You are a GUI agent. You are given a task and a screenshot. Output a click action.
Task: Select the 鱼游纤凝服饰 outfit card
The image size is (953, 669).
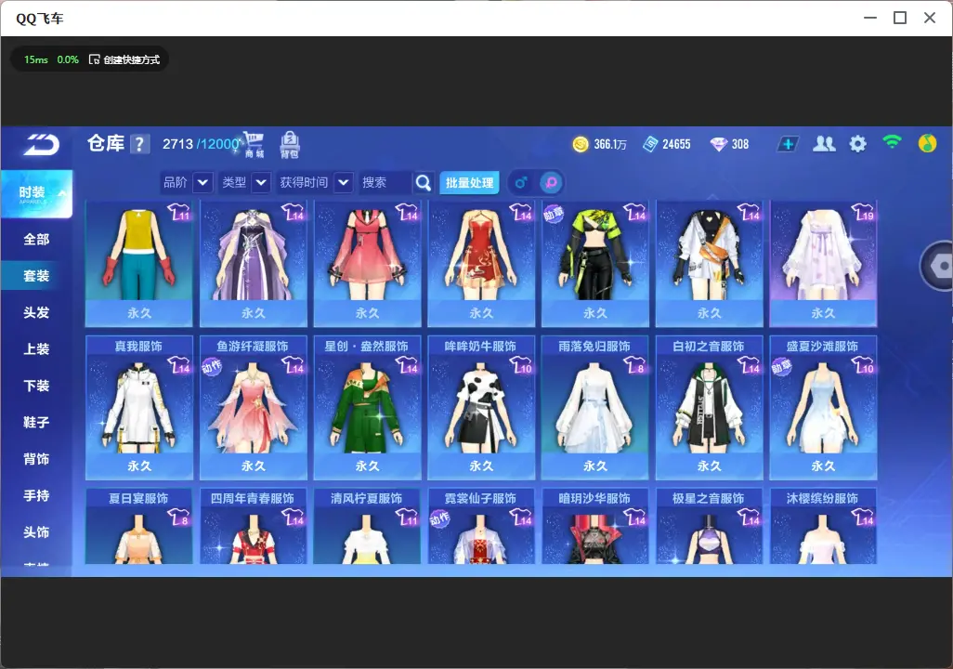(253, 408)
